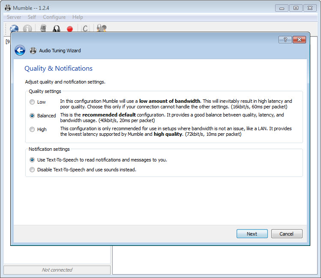The image size is (321, 278).
Task: Toggle the mute microphone icon in Mumble toolbar
Action: point(43,28)
